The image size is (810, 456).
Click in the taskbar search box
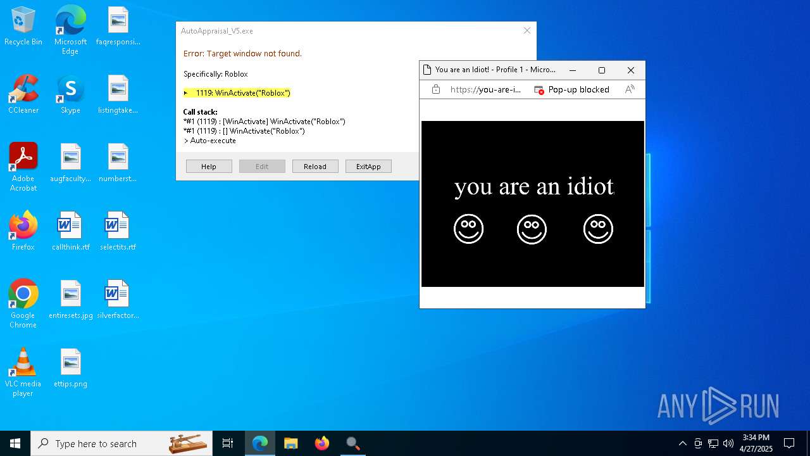click(121, 443)
